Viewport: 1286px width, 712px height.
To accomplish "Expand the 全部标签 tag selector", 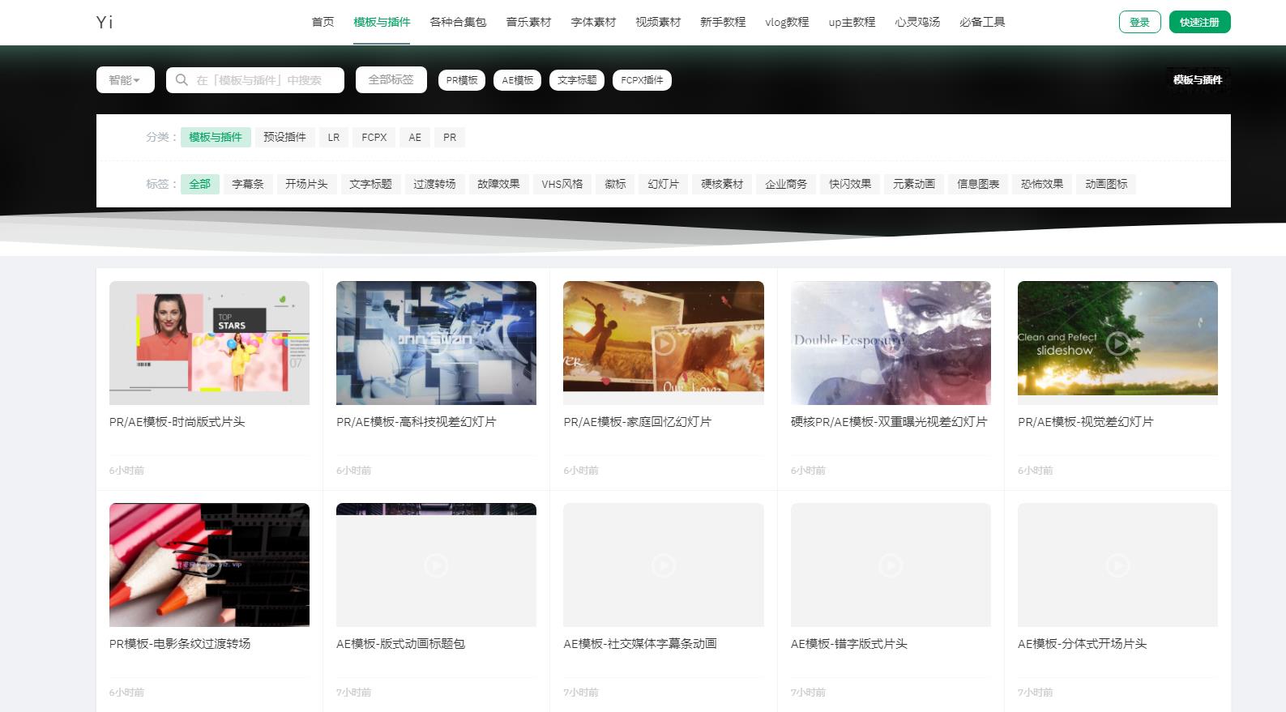I will coord(391,79).
